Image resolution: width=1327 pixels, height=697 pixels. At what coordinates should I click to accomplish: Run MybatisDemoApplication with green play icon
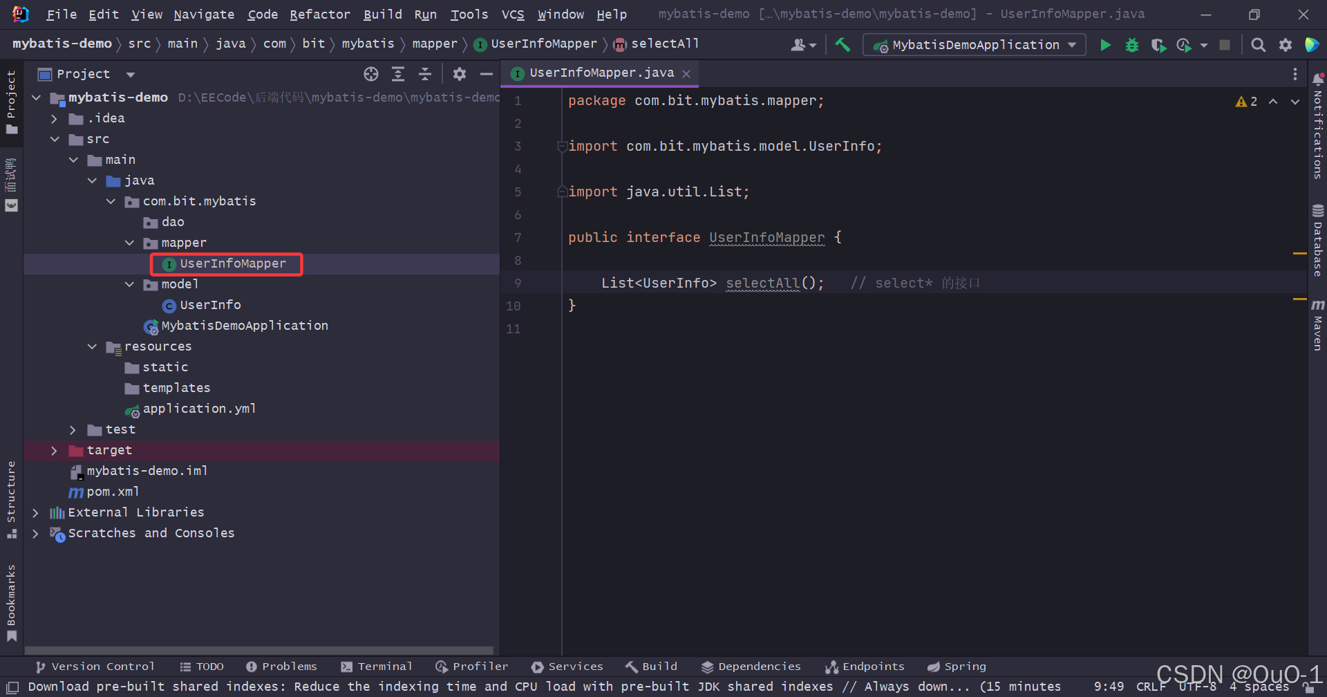pyautogui.click(x=1105, y=45)
